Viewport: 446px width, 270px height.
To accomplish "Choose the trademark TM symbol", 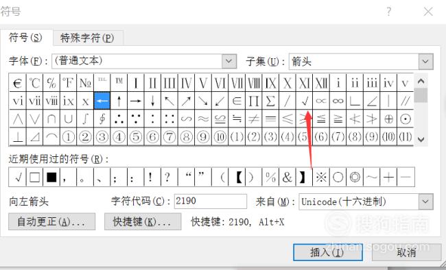I will (x=119, y=83).
